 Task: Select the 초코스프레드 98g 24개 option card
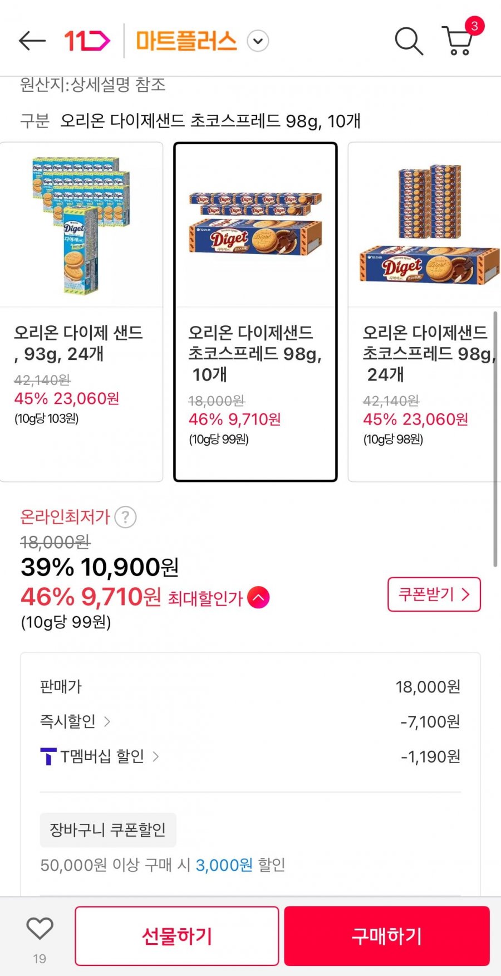click(x=424, y=311)
